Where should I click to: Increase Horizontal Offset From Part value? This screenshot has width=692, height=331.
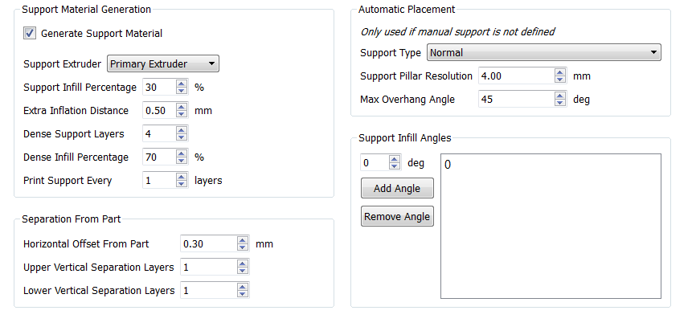[242, 240]
